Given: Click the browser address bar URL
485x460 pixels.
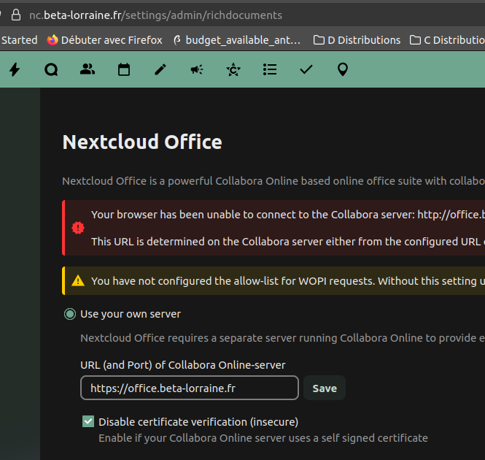Looking at the screenshot, I should point(155,15).
